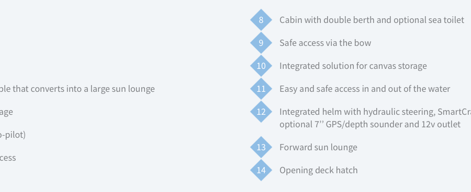Image resolution: width=471 pixels, height=192 pixels.
Task: Select 'Integrated helm with hydraulic steering' description
Action: point(375,112)
